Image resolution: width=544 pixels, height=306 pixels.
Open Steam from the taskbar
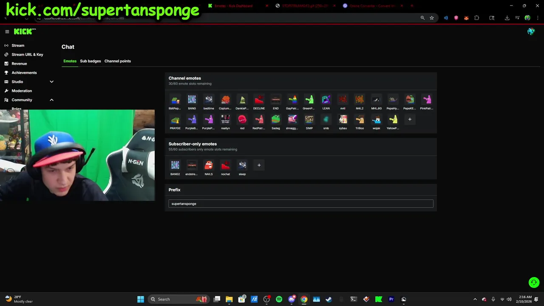tap(329, 299)
